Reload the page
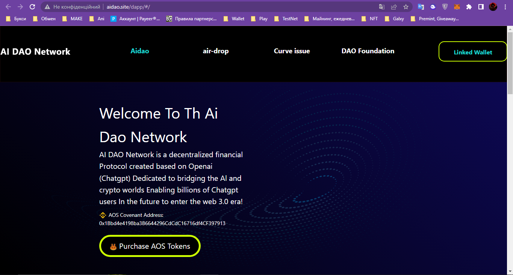 tap(32, 7)
